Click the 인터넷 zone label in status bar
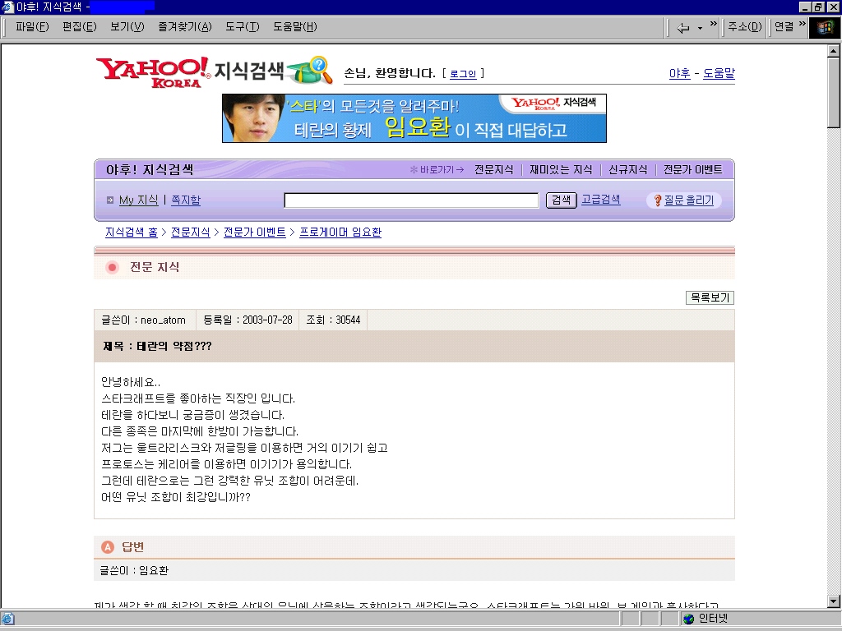Viewport: 842px width, 631px height. [x=713, y=619]
